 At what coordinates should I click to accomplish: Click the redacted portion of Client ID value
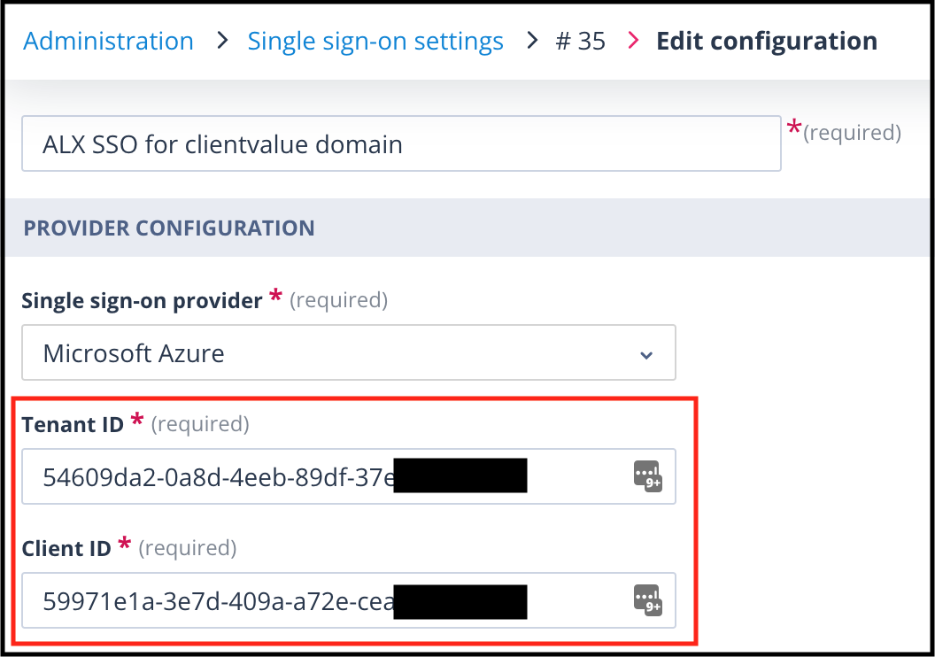(x=460, y=601)
